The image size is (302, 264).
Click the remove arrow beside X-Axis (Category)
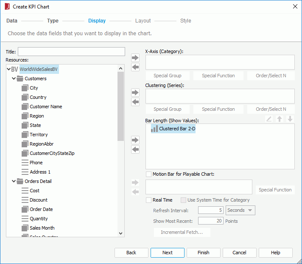coord(135,67)
